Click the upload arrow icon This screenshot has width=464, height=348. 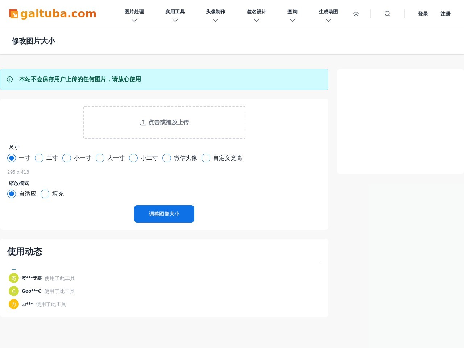click(143, 123)
